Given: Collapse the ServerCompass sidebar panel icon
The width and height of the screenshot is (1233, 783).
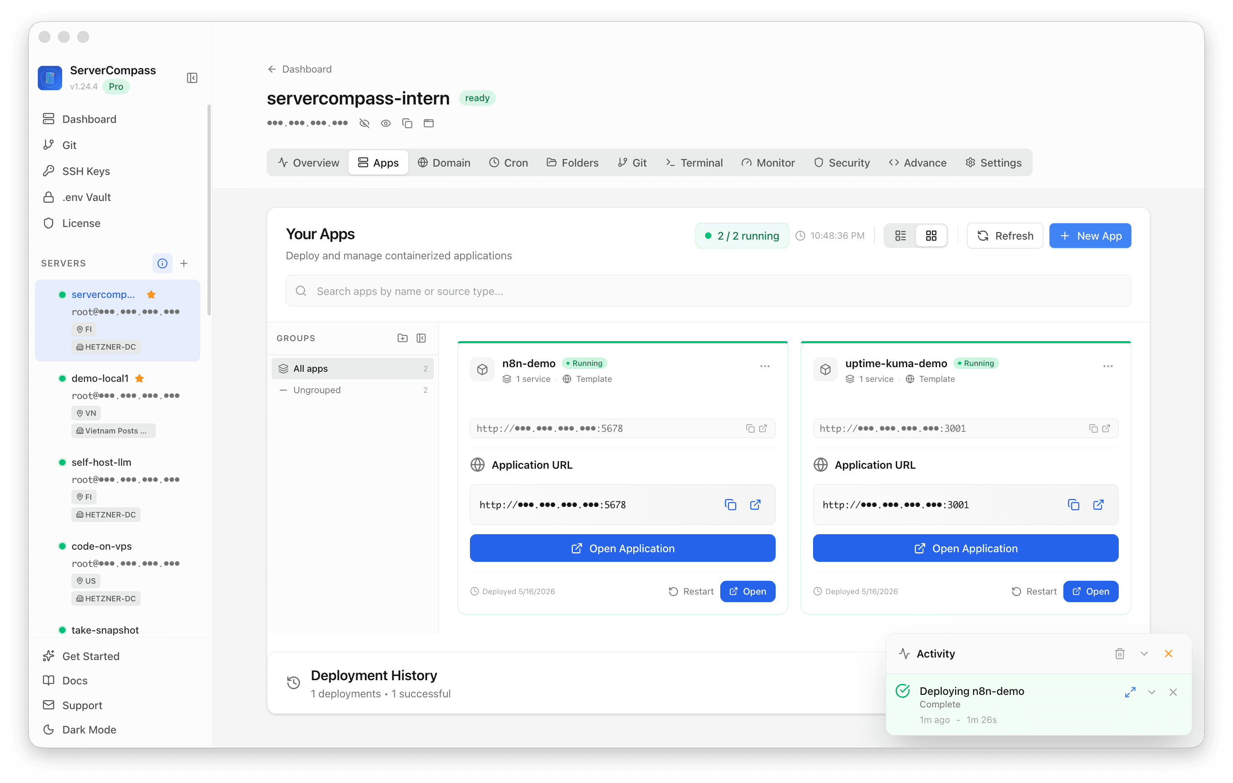Looking at the screenshot, I should (x=192, y=78).
